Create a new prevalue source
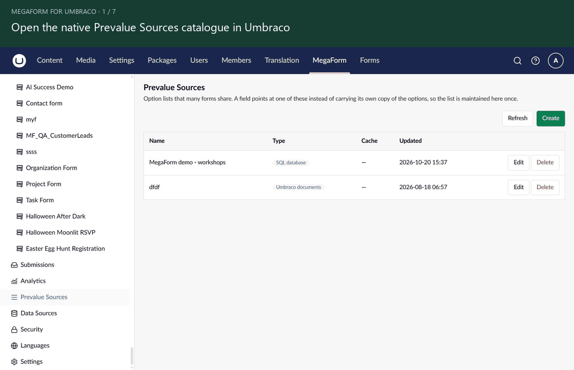The height and width of the screenshot is (370, 574). 550,118
